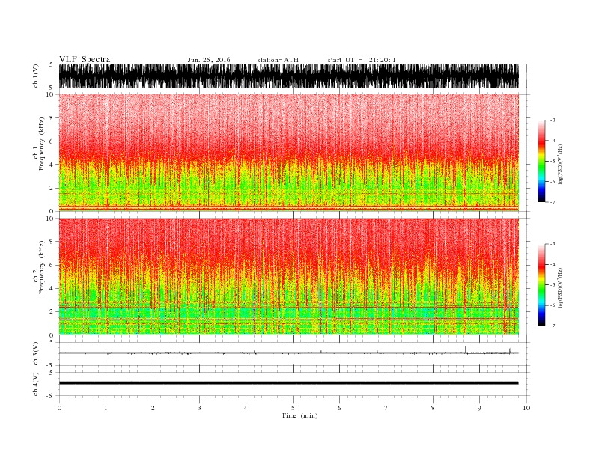This screenshot has height=458, width=593.
Task: Click the "10" kHz tick on ch.1 spectrogram
Action: click(50, 94)
